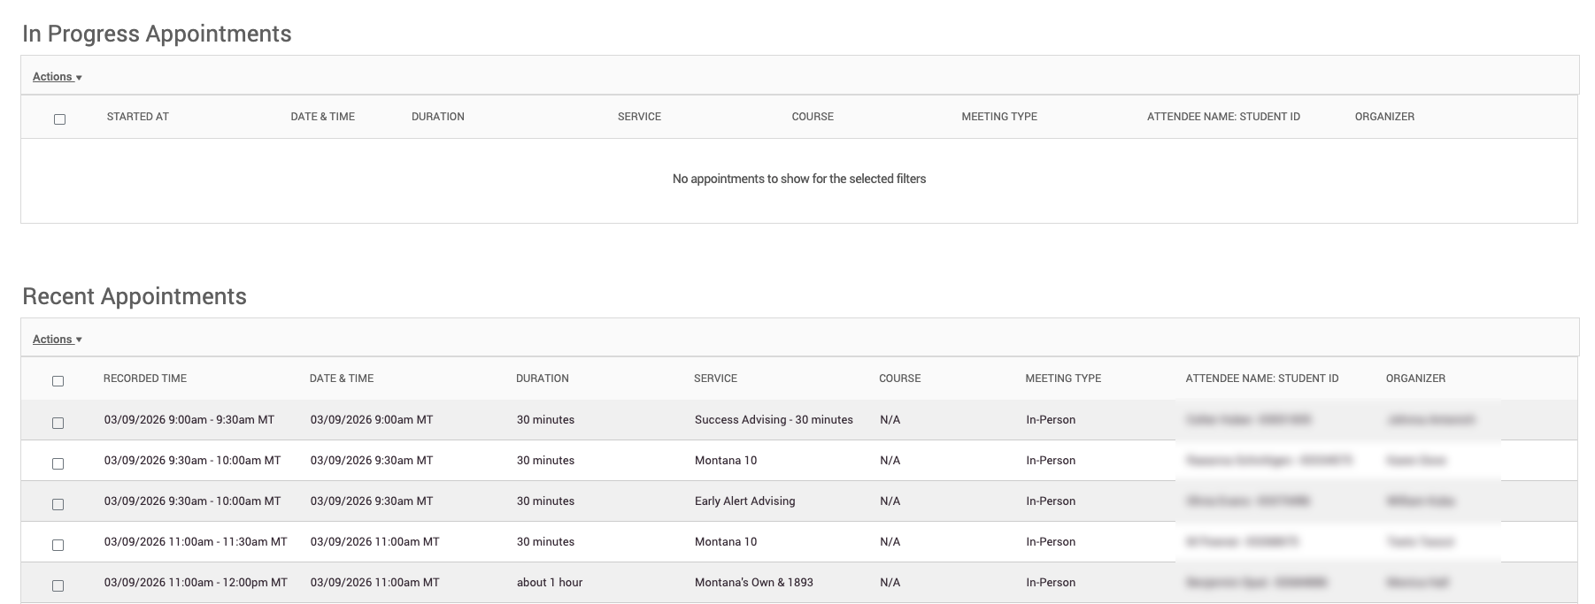The width and height of the screenshot is (1595, 604).
Task: Click 'Early Alert Advising' service cell
Action: (744, 501)
